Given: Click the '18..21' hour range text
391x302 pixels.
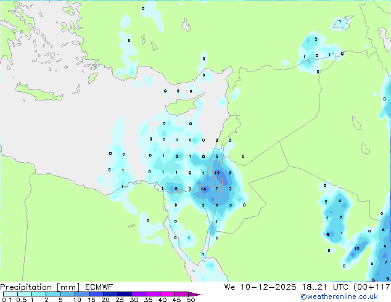Looking at the screenshot, I should 314,287.
